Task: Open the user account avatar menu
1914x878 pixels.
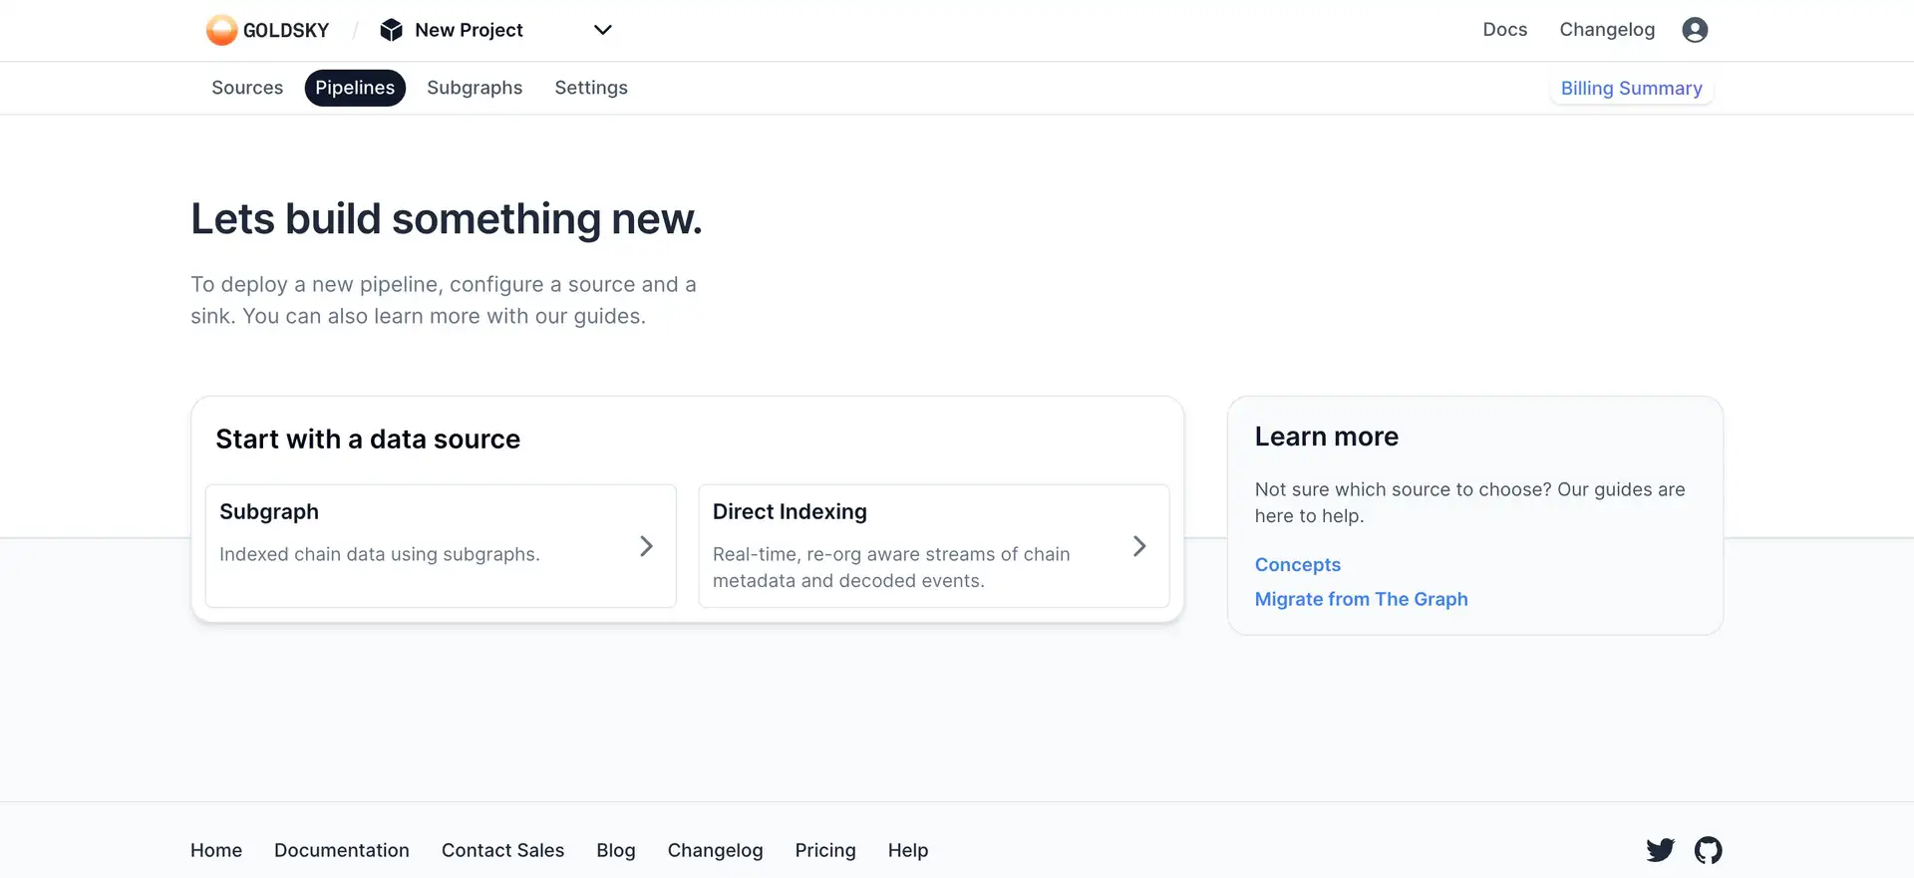Action: click(x=1695, y=30)
